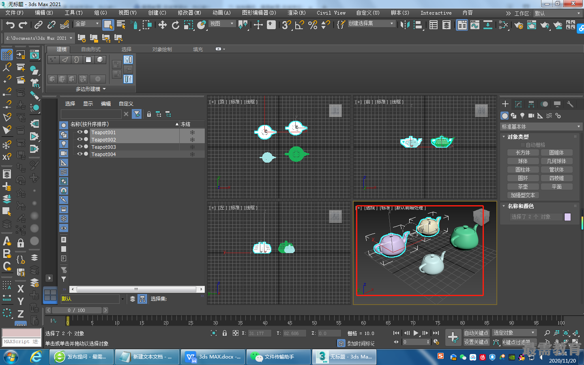Toggle the Angle Snap icon
584x365 pixels.
click(300, 25)
